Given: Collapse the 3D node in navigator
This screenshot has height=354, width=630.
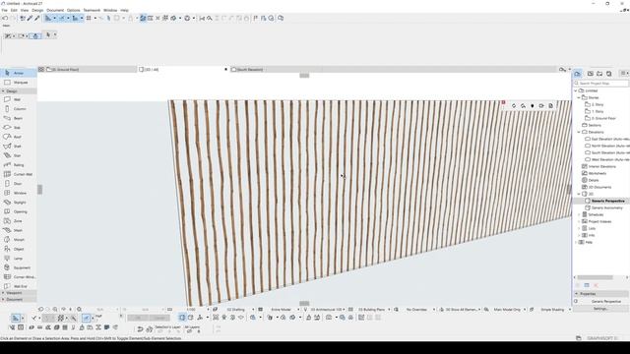Looking at the screenshot, I should [579, 194].
